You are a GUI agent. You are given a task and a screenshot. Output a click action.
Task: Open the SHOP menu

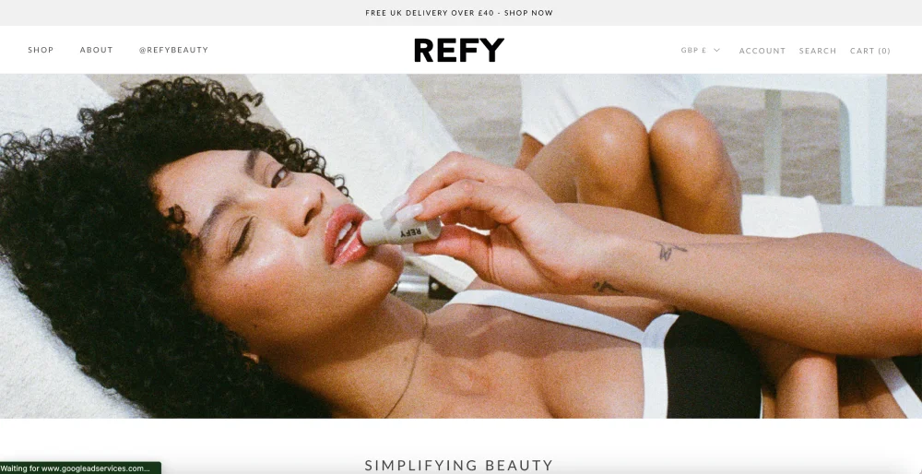41,50
